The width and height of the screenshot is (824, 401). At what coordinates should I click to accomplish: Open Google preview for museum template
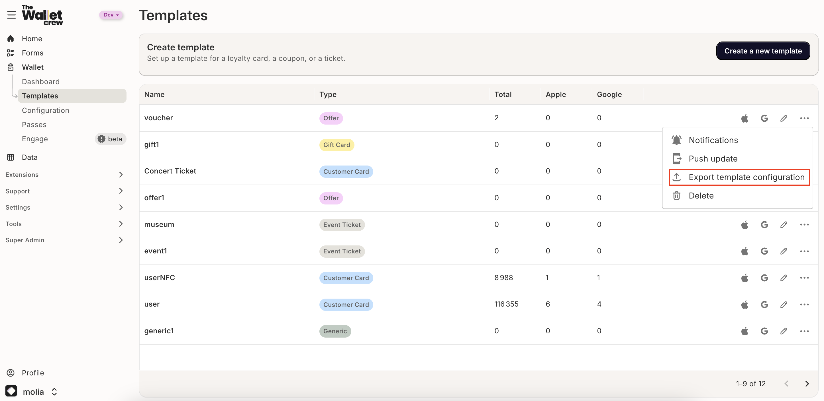[764, 225]
